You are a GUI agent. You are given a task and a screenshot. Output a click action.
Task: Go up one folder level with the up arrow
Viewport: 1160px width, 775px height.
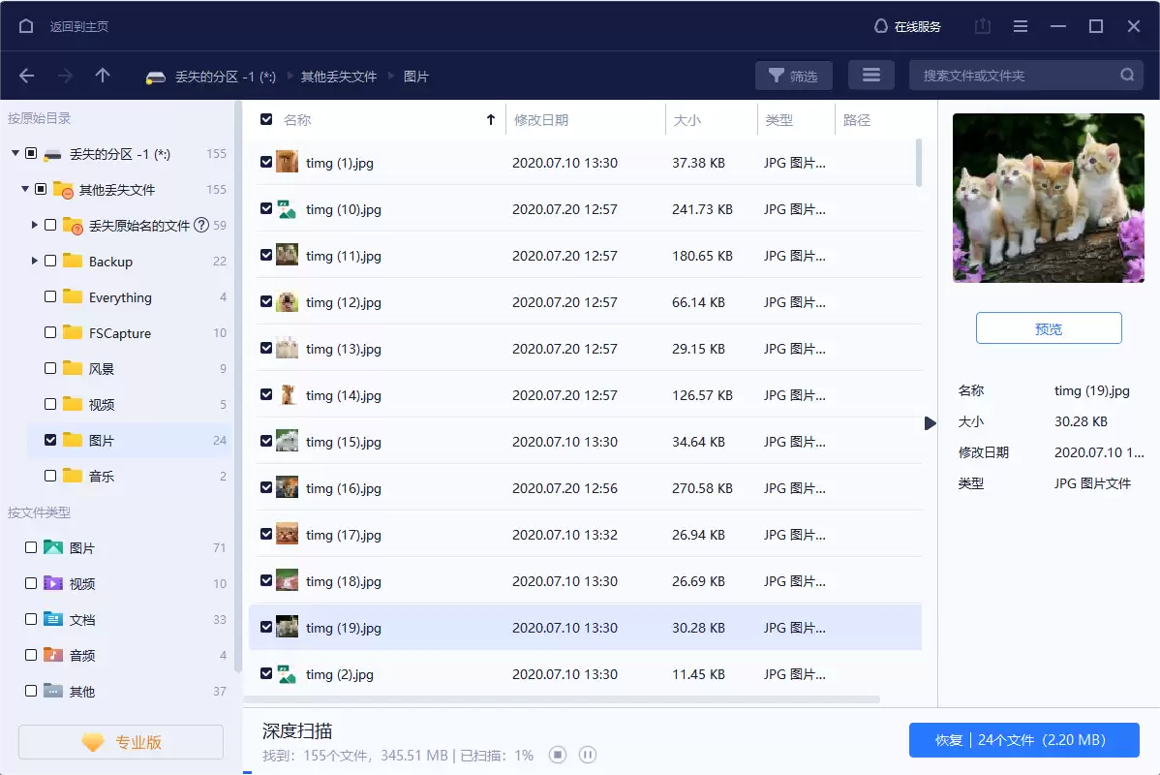[x=103, y=76]
